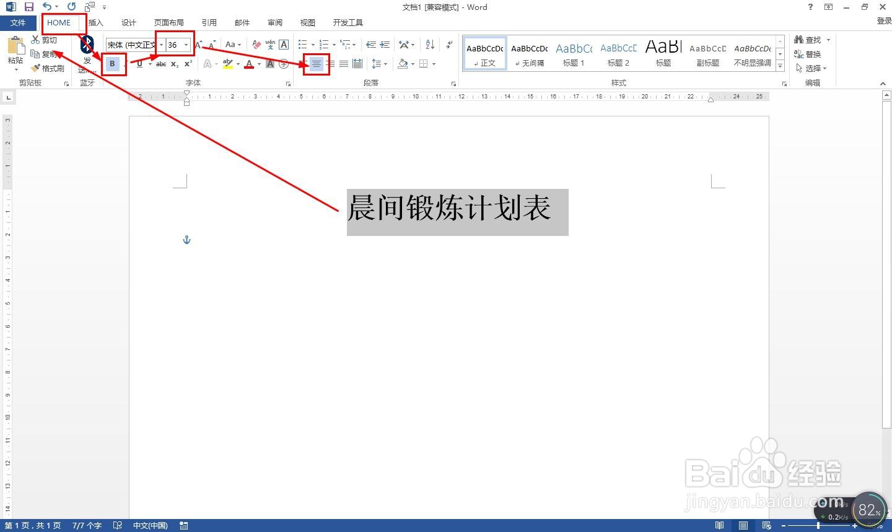
Task: Open the Select (选择) dropdown
Action: pos(811,68)
